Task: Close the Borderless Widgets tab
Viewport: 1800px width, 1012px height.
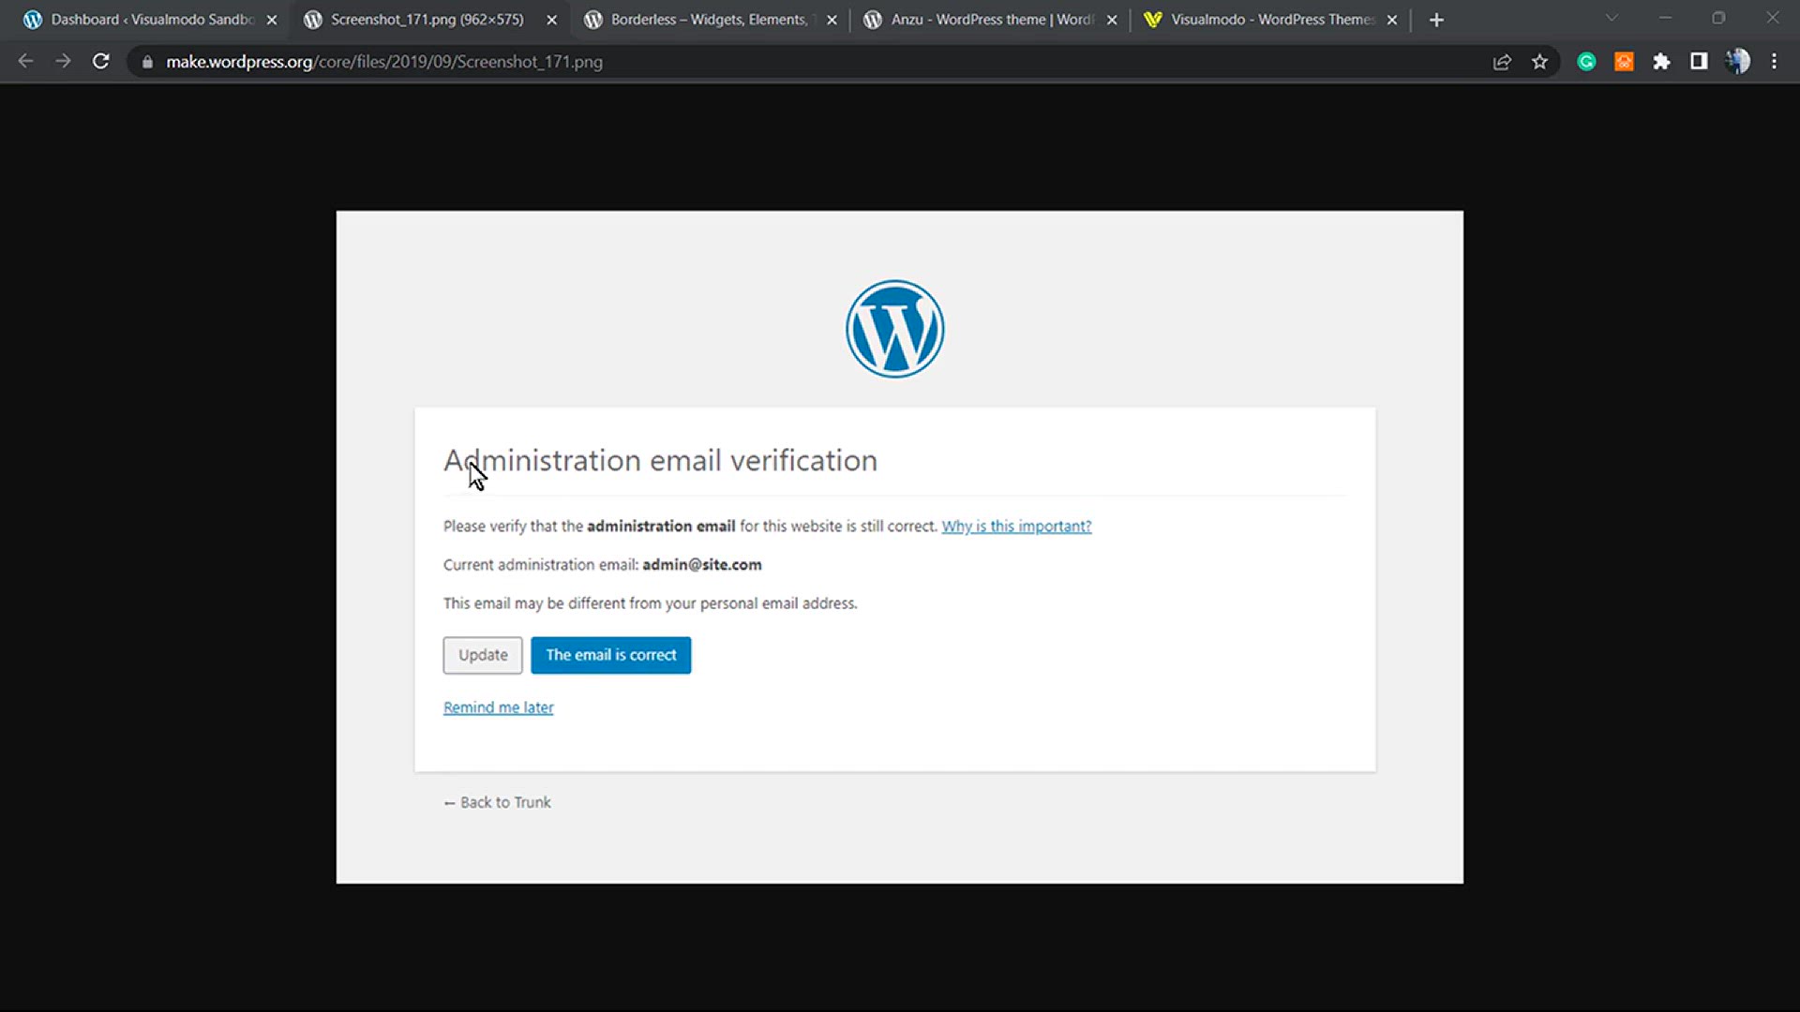Action: [x=832, y=20]
